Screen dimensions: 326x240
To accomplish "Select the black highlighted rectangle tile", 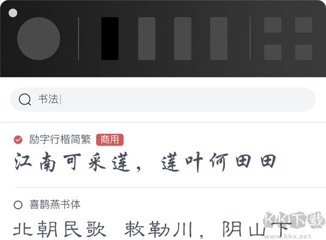I will [110, 39].
